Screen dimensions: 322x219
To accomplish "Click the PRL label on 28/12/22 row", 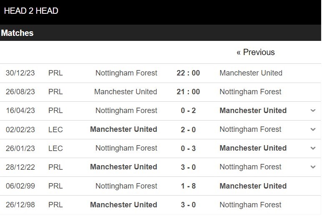I will click(x=55, y=167).
